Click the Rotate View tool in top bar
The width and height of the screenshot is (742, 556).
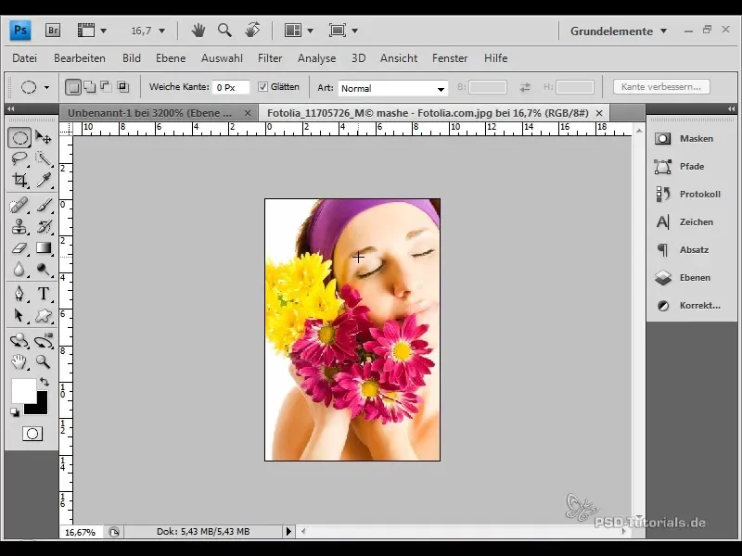pos(252,31)
